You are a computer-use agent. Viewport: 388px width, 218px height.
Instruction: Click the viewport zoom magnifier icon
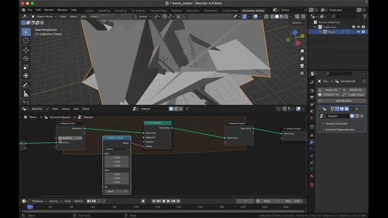302,51
